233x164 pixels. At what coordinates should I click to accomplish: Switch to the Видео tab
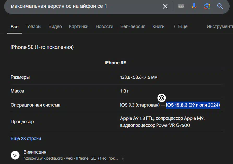tap(55, 27)
